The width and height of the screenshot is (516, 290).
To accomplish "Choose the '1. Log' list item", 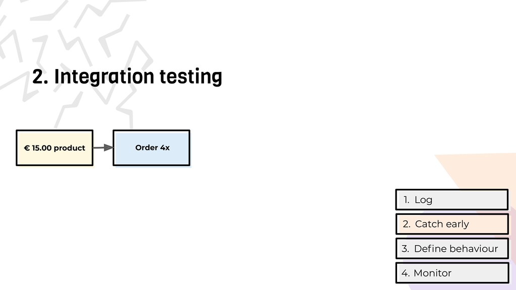I will 452,200.
